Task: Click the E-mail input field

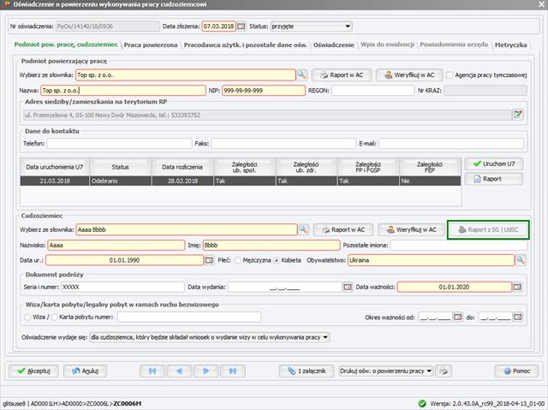Action: click(451, 144)
